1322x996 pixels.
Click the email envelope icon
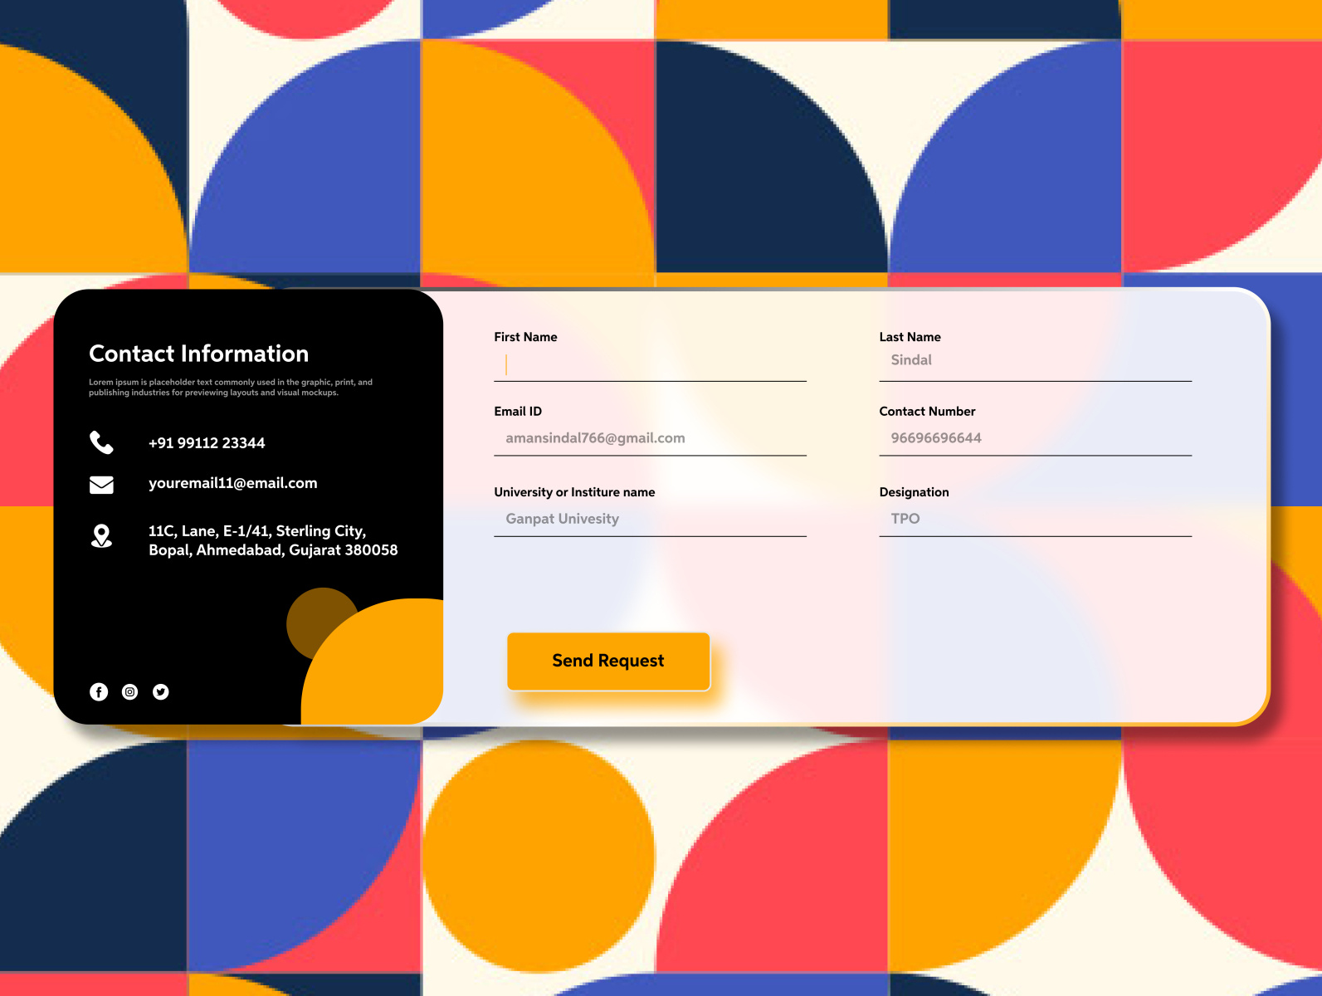click(x=101, y=485)
